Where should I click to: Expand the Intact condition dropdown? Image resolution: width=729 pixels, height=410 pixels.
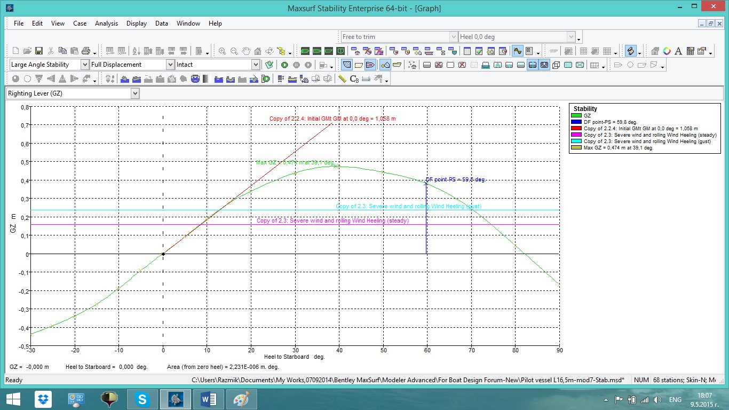tap(256, 65)
